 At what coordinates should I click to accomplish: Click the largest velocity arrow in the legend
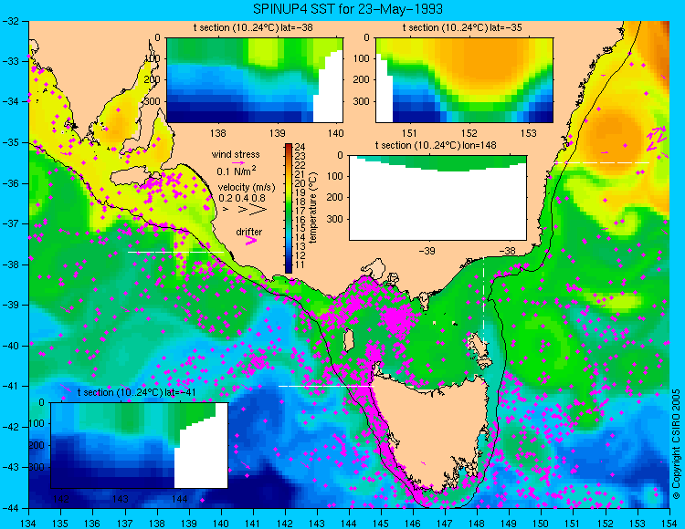(258, 210)
